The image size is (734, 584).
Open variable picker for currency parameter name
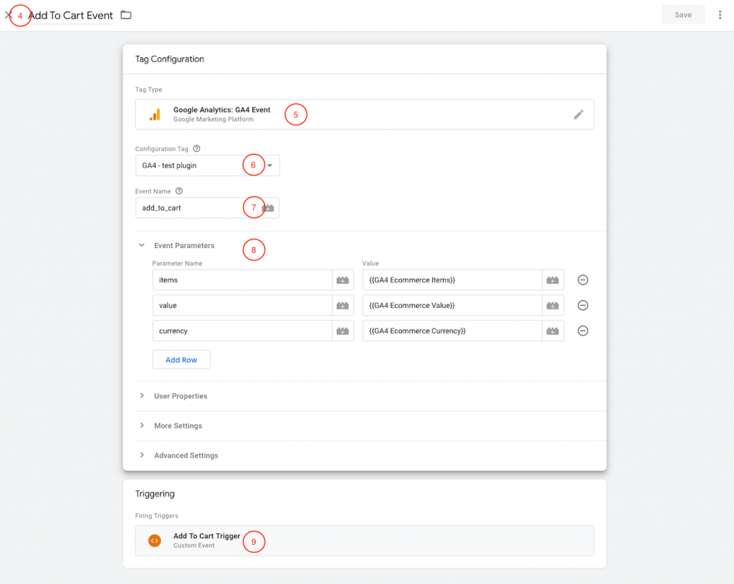pos(342,330)
